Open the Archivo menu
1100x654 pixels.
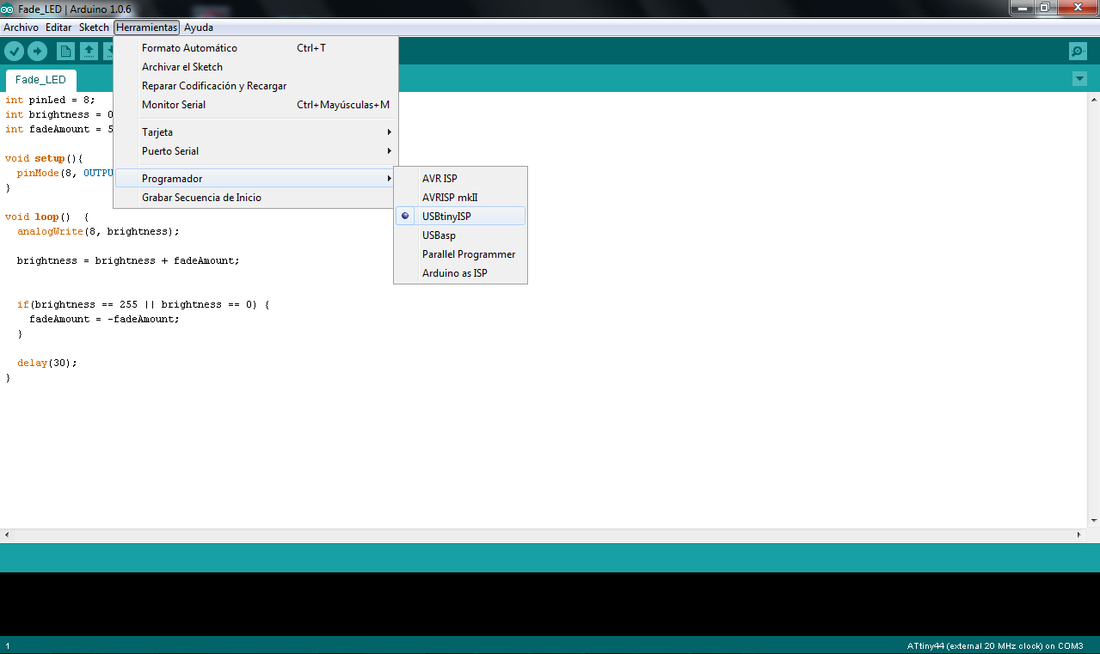[21, 28]
